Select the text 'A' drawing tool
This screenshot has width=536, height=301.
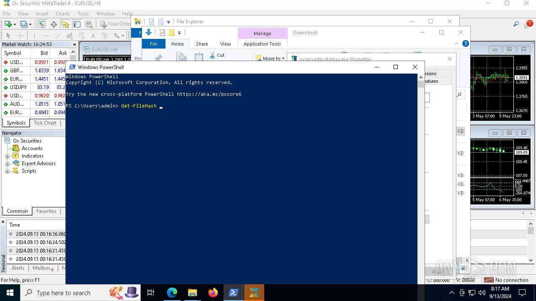pos(93,36)
